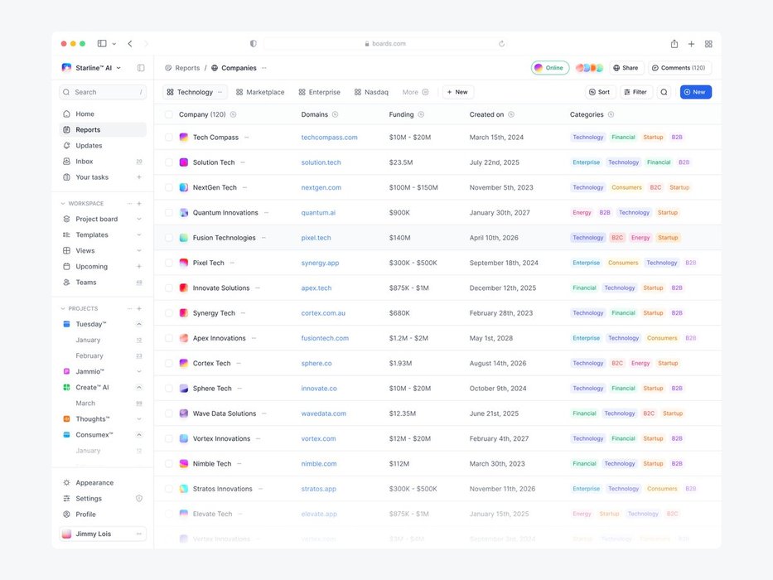Focus the sidebar Search field
The height and width of the screenshot is (580, 773).
point(103,92)
